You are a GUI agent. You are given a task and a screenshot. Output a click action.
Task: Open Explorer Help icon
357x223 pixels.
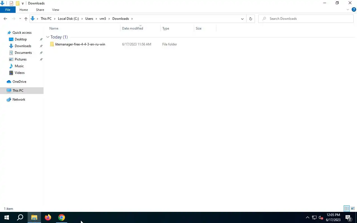pos(354,9)
